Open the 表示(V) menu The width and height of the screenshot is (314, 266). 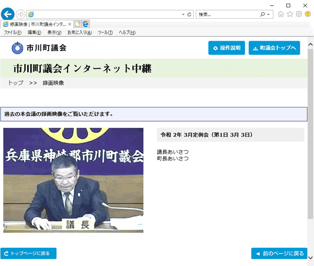click(x=54, y=32)
